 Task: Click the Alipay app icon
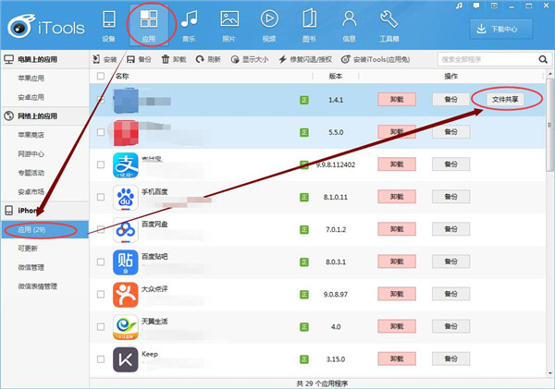click(x=125, y=165)
